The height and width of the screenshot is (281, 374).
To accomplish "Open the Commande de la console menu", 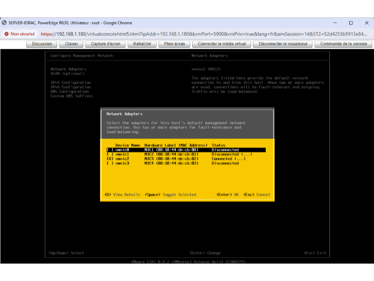I will pyautogui.click(x=344, y=44).
